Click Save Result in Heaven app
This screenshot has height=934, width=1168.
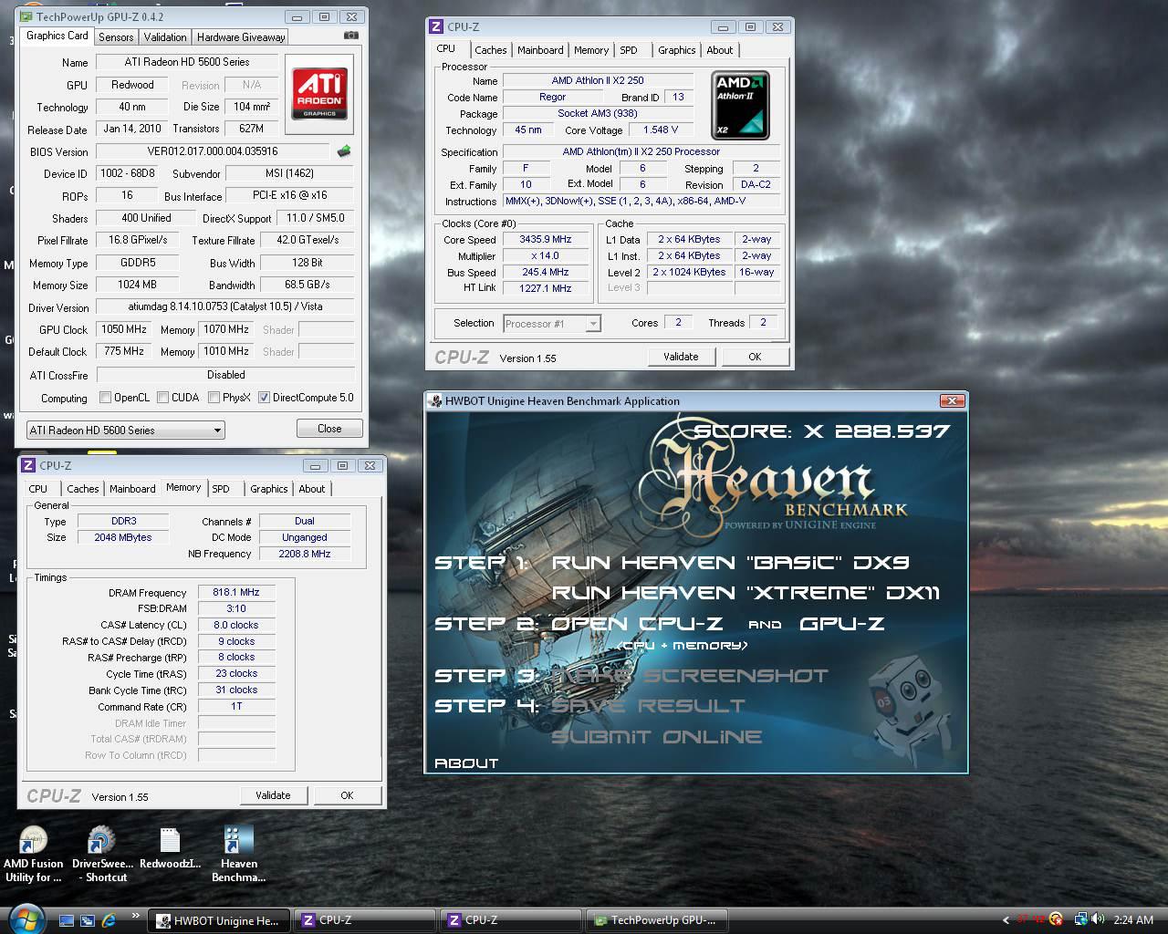[648, 706]
